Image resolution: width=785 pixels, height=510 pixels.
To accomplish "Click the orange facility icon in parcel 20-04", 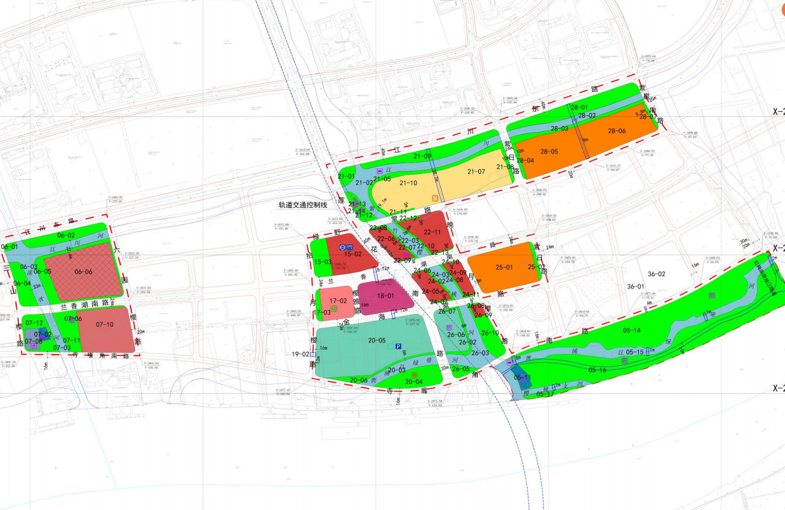I will click(414, 375).
